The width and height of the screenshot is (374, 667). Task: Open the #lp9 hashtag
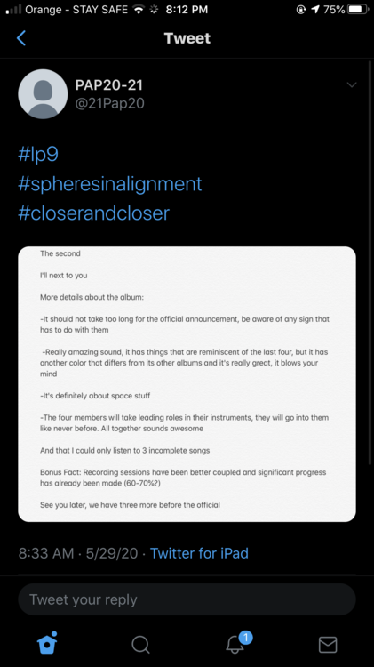point(38,154)
